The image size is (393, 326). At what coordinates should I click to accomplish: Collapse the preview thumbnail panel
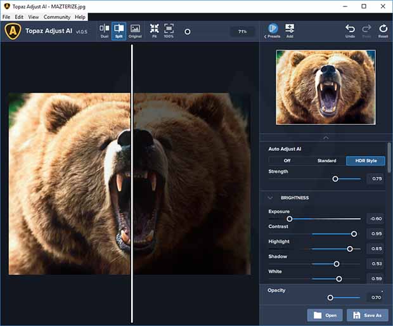click(x=326, y=138)
